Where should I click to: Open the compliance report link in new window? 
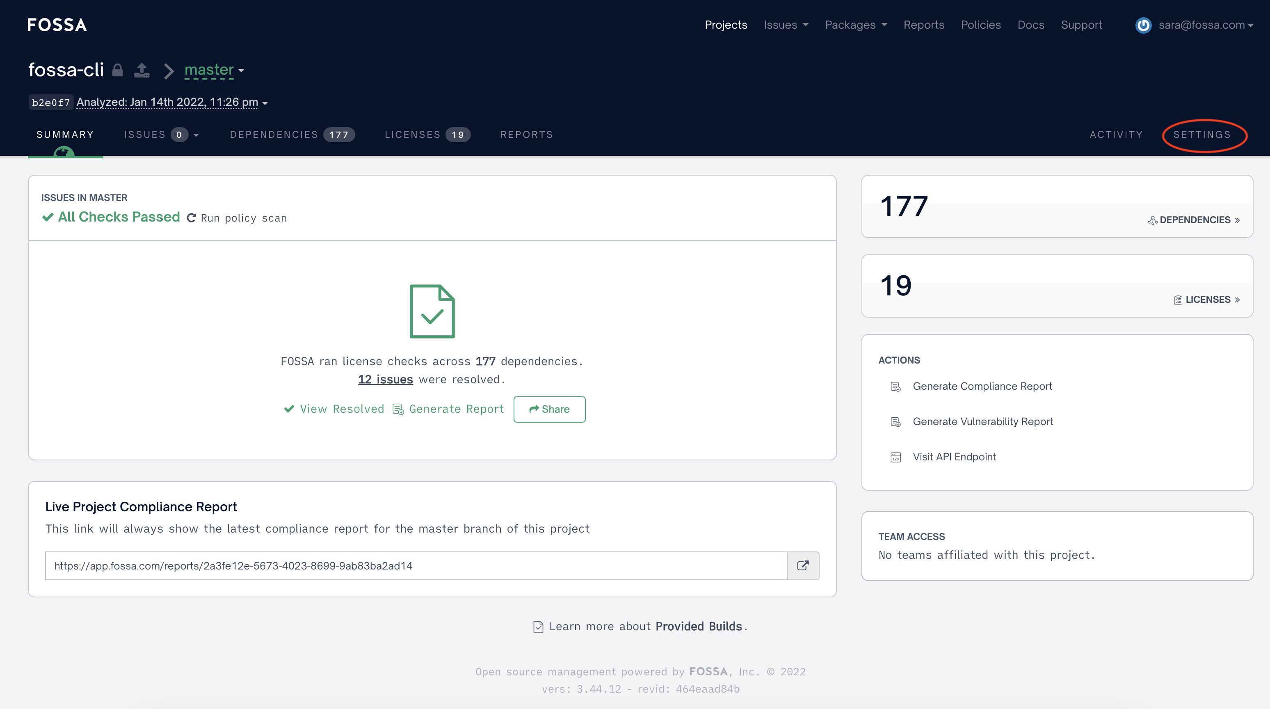803,565
